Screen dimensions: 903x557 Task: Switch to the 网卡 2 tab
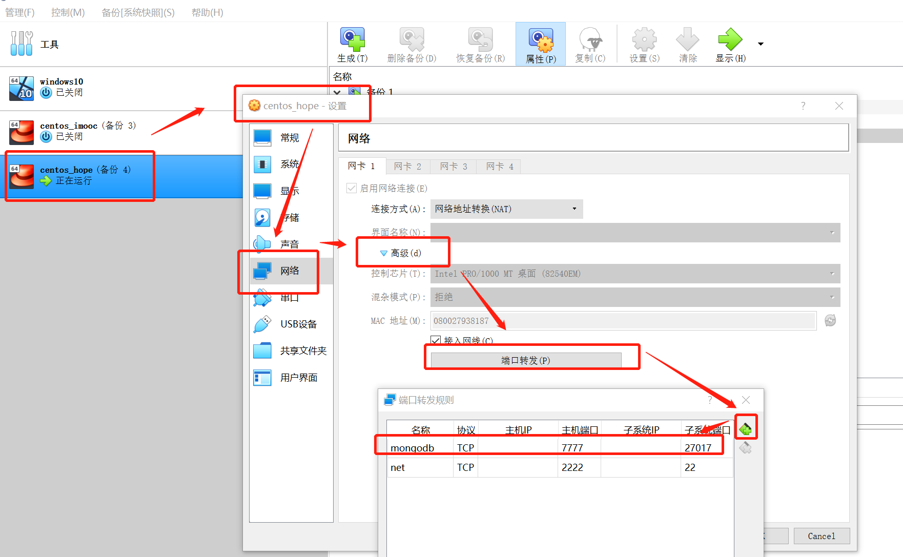click(407, 166)
